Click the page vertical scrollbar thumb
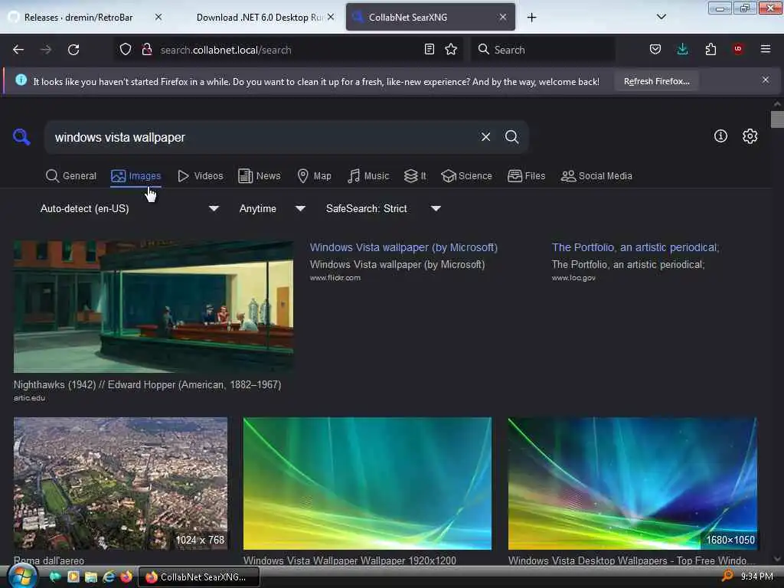 pos(777,119)
